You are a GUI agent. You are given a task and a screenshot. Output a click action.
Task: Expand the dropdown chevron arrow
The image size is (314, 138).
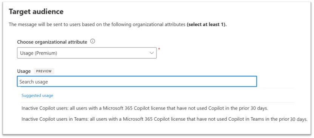pyautogui.click(x=152, y=53)
